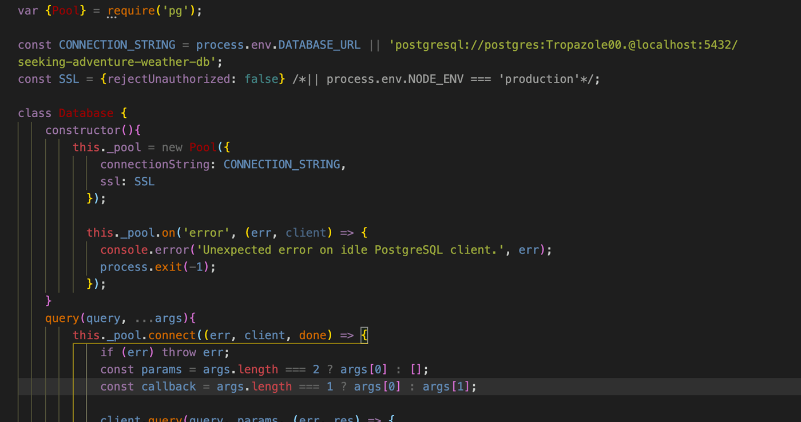Click console.error call
The height and width of the screenshot is (422, 801).
145,250
